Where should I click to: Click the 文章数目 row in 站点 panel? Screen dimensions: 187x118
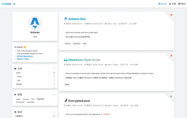(x=35, y=116)
